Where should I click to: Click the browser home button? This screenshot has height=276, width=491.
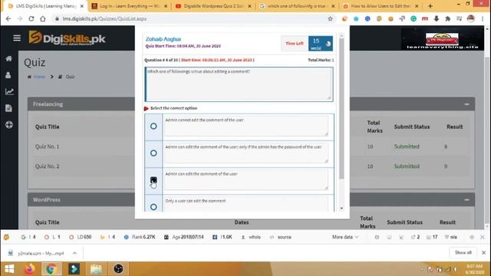[43, 18]
